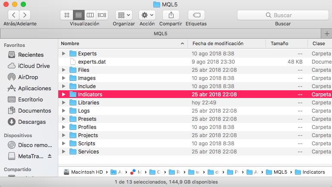The width and height of the screenshot is (332, 187).
Task: Expand the Libraries folder triangle
Action: pos(63,102)
